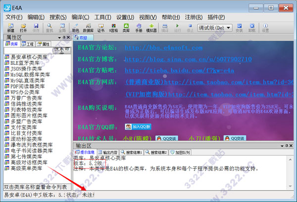Click the 安装 install toolbar icon
The image size is (297, 202).
239,28
